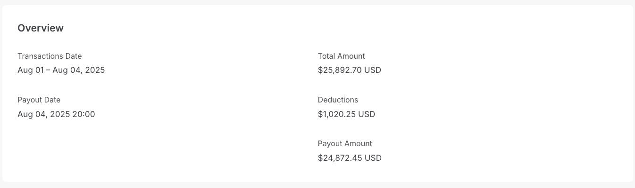The height and width of the screenshot is (188, 635).
Task: Click the USD text after $25,892.70
Action: coord(373,70)
